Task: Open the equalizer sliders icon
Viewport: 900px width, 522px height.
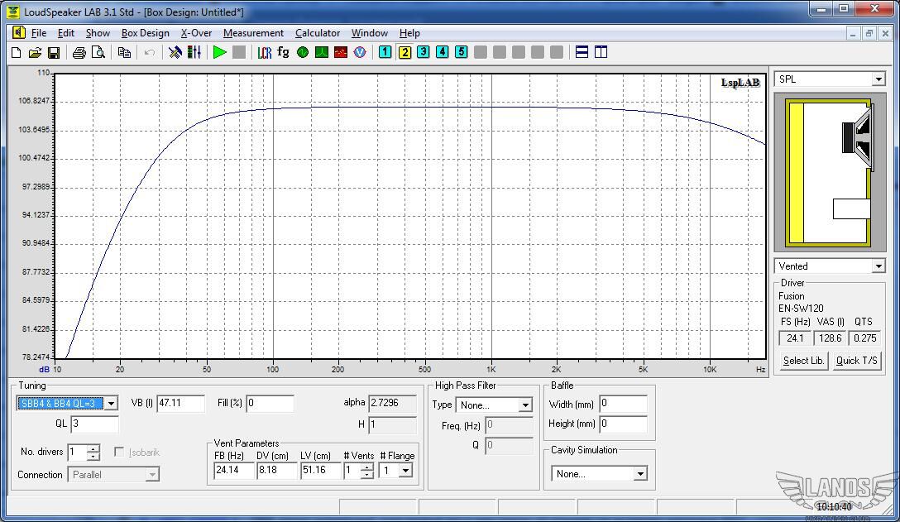Action: (194, 53)
